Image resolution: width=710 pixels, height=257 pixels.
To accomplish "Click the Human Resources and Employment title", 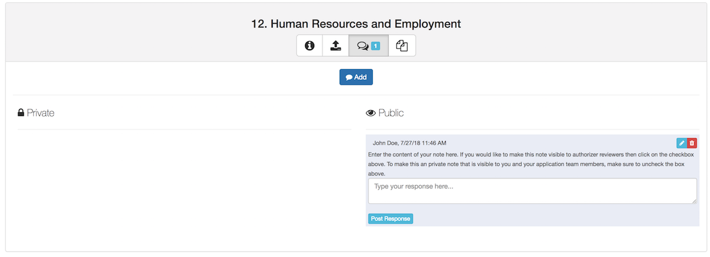I will pos(356,24).
